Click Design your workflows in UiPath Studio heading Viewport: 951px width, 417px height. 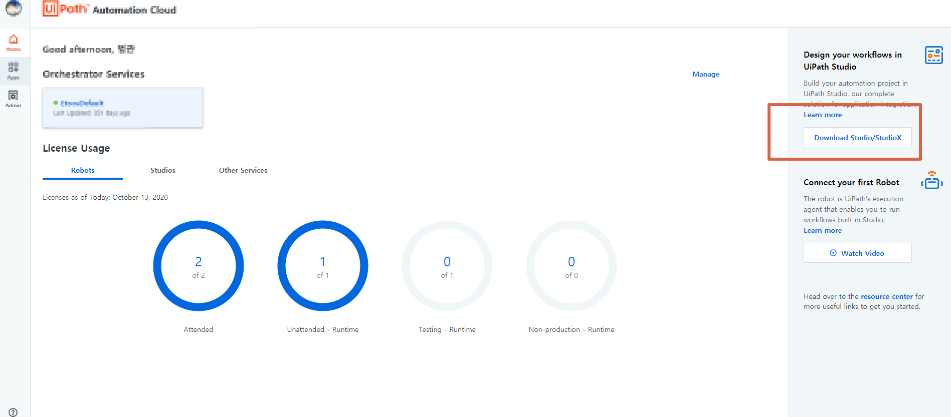(852, 61)
